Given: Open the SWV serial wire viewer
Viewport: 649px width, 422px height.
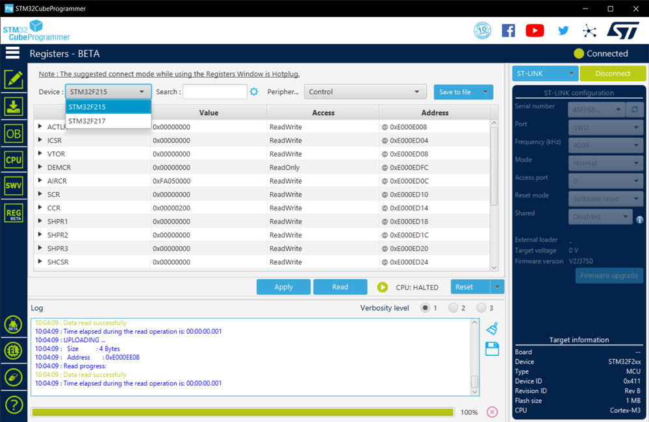Looking at the screenshot, I should (14, 186).
